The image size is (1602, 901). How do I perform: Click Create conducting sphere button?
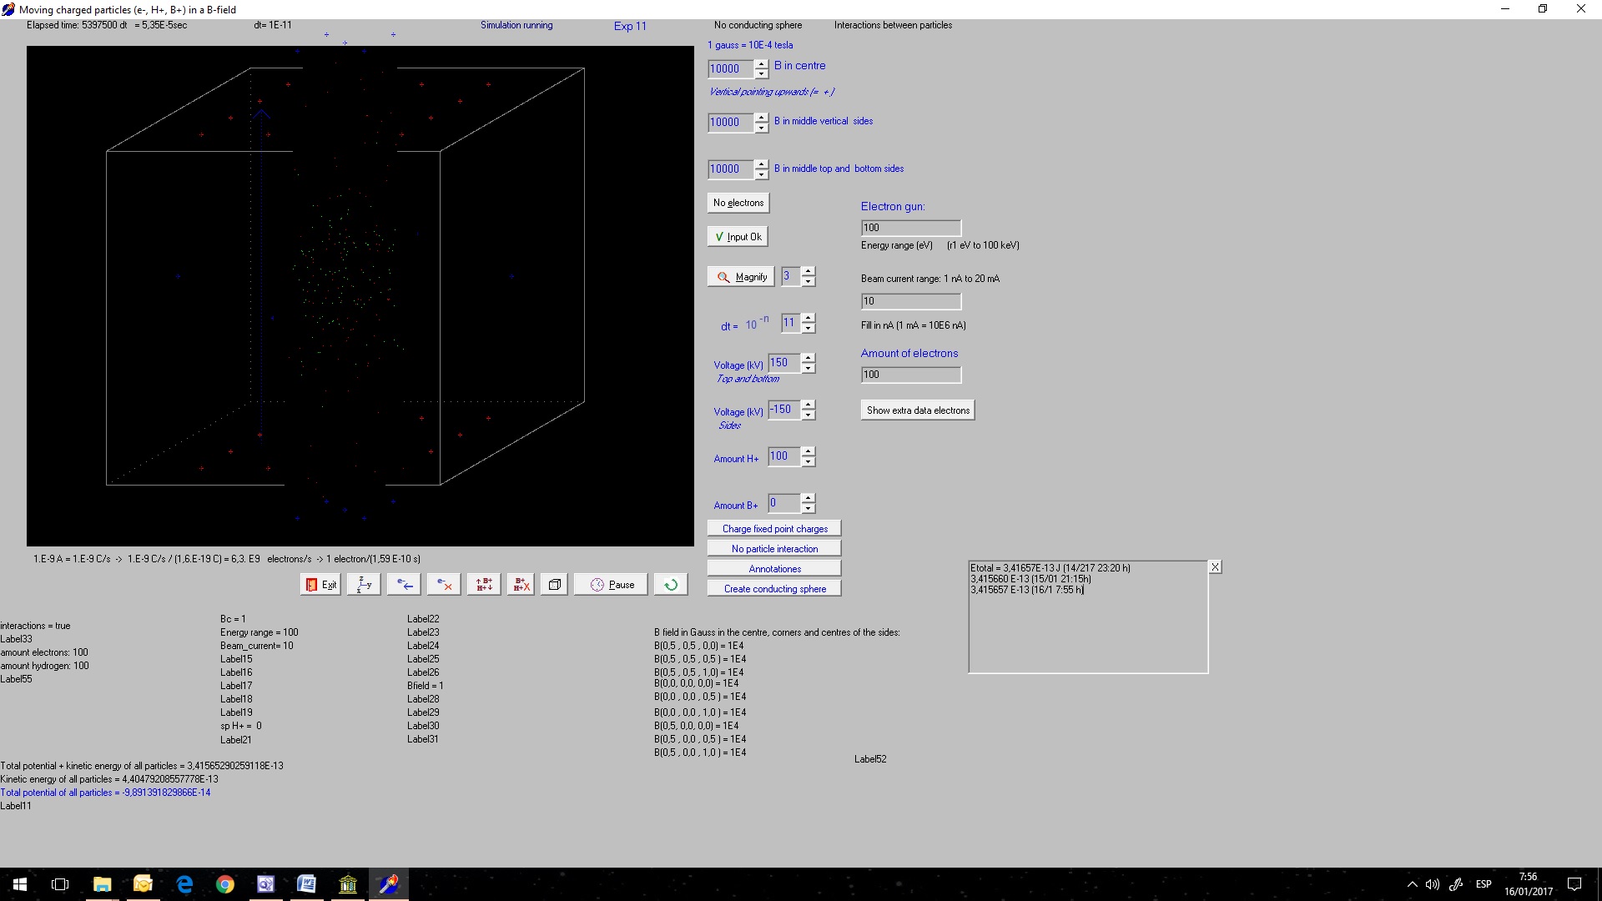point(774,589)
